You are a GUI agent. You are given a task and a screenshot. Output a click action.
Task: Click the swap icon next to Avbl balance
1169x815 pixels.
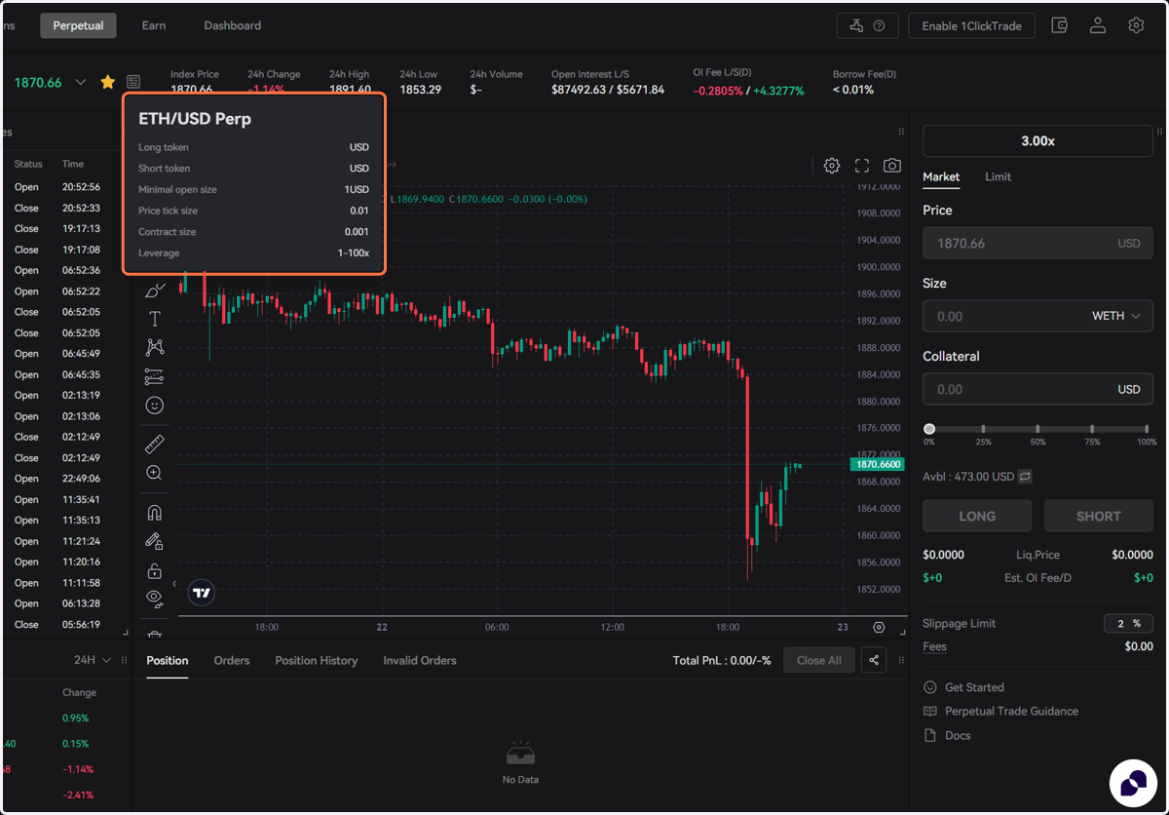[x=1025, y=477]
